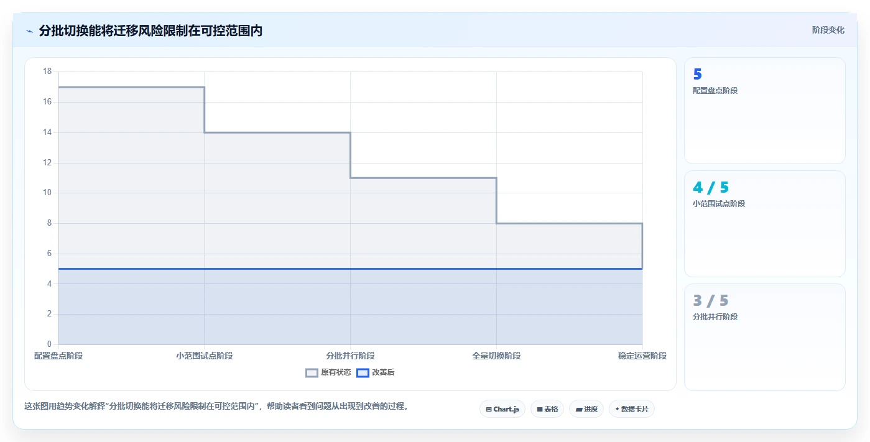Toggle the 改善后 legend entry

[x=375, y=372]
